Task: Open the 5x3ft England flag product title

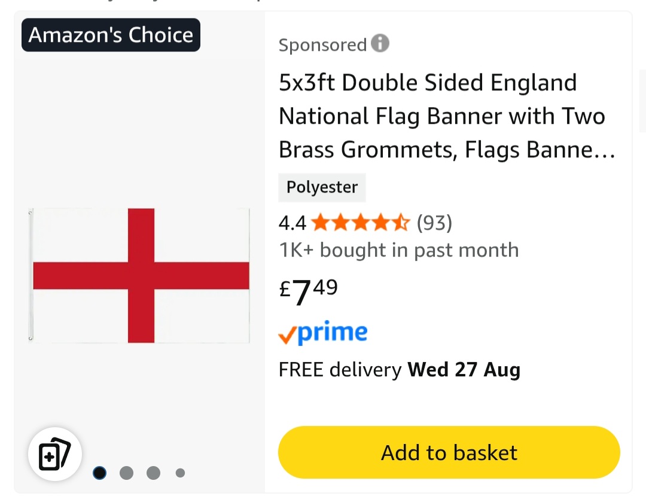Action: click(x=447, y=116)
